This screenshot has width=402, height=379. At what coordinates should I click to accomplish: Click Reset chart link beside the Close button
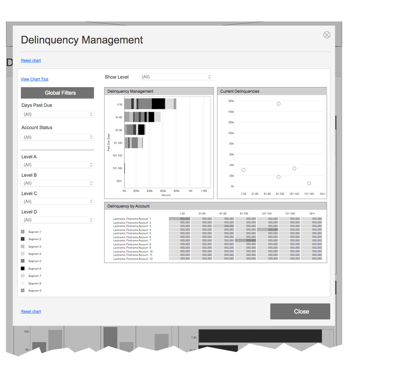point(31,311)
